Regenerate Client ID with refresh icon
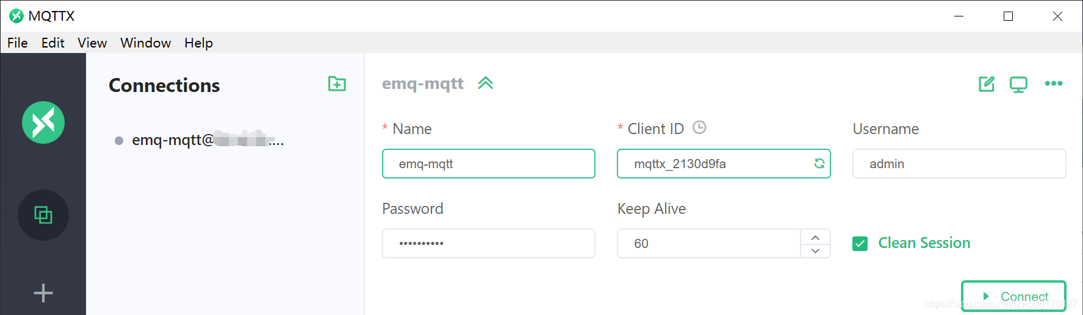This screenshot has height=315, width=1083. (x=819, y=163)
